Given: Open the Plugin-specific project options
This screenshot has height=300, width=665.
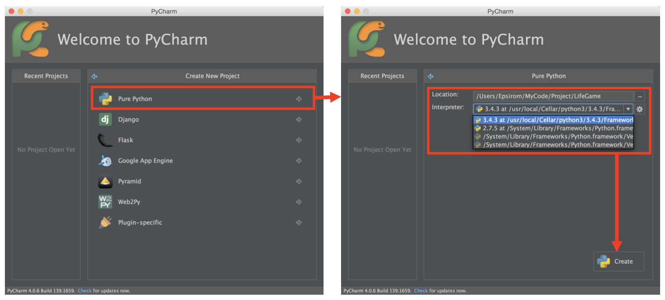Looking at the screenshot, I should tap(202, 222).
